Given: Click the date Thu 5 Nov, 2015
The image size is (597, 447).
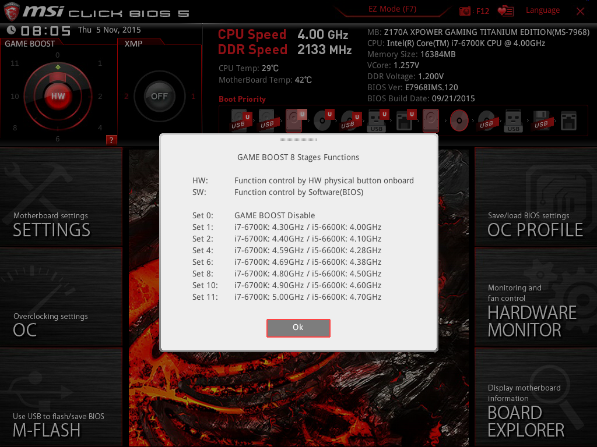Looking at the screenshot, I should 109,30.
